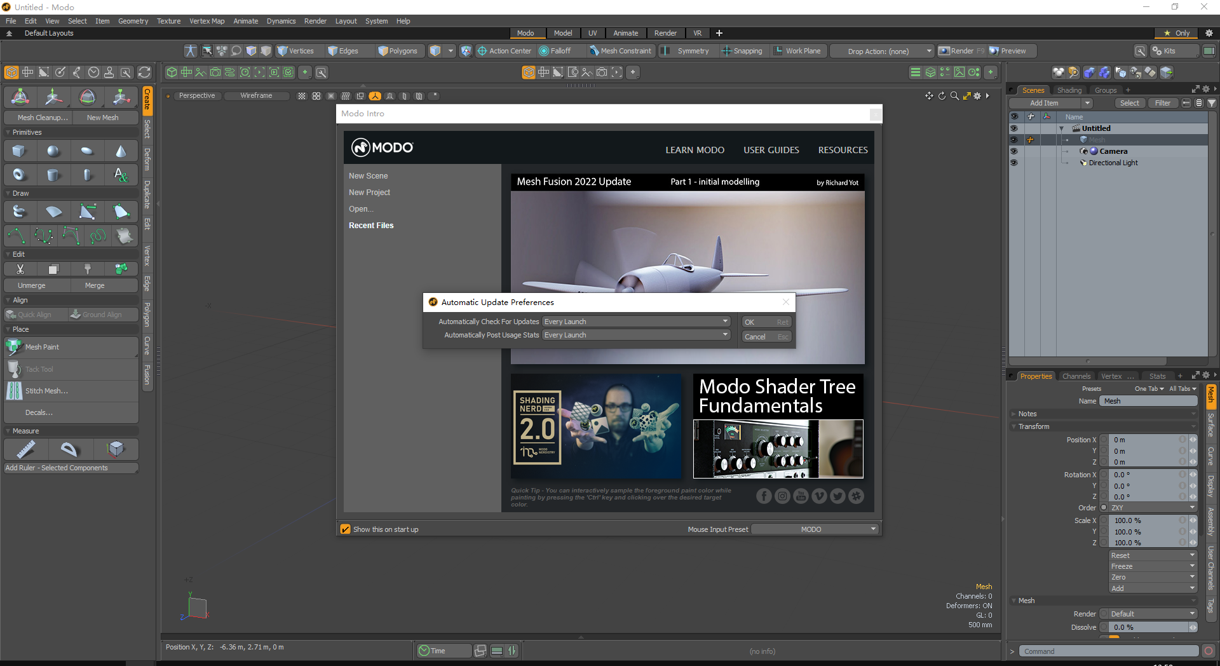Switch to the Channels tab
This screenshot has width=1220, height=666.
coord(1076,376)
